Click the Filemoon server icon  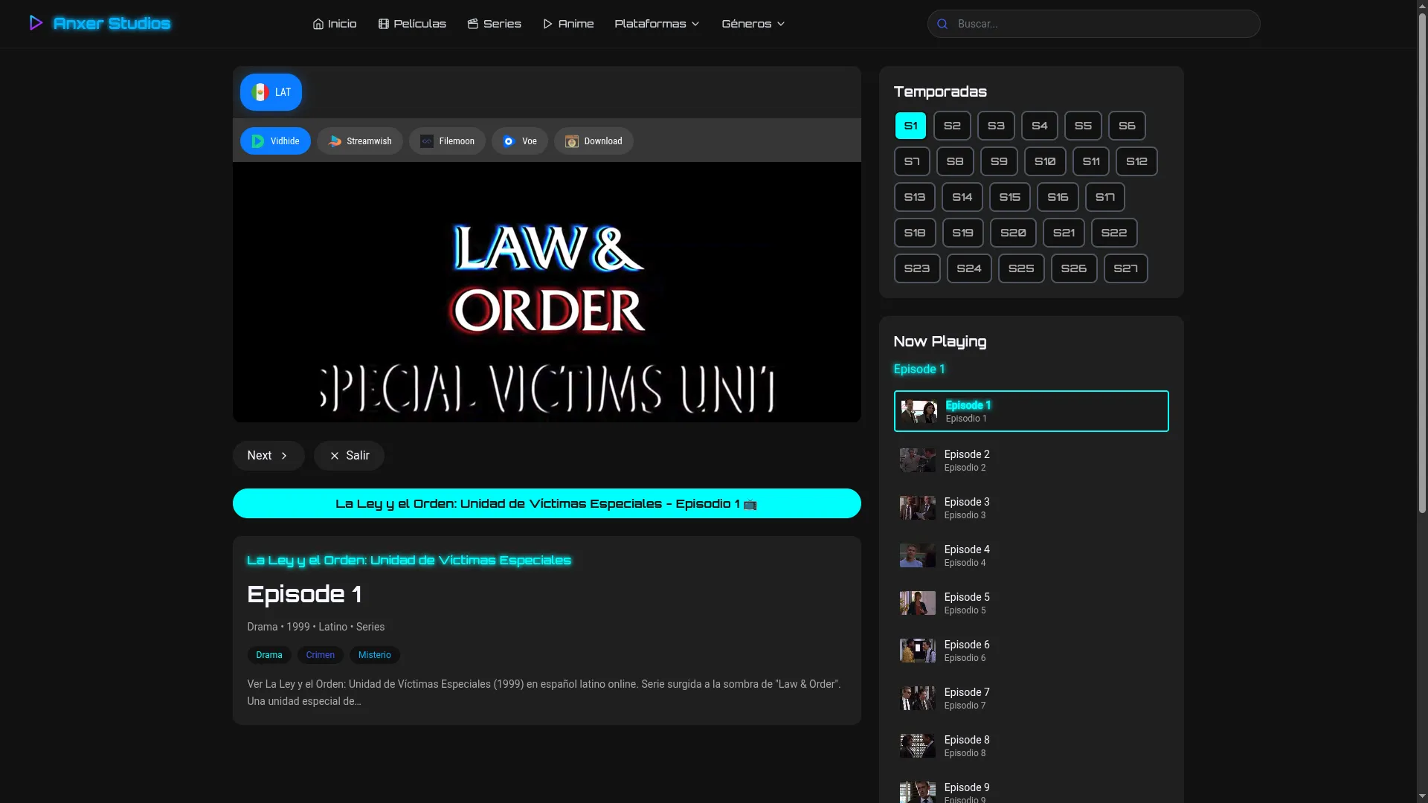click(x=427, y=141)
